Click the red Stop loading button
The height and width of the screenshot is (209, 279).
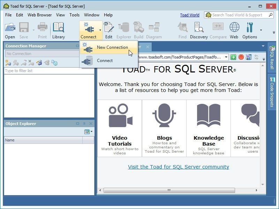point(241,57)
